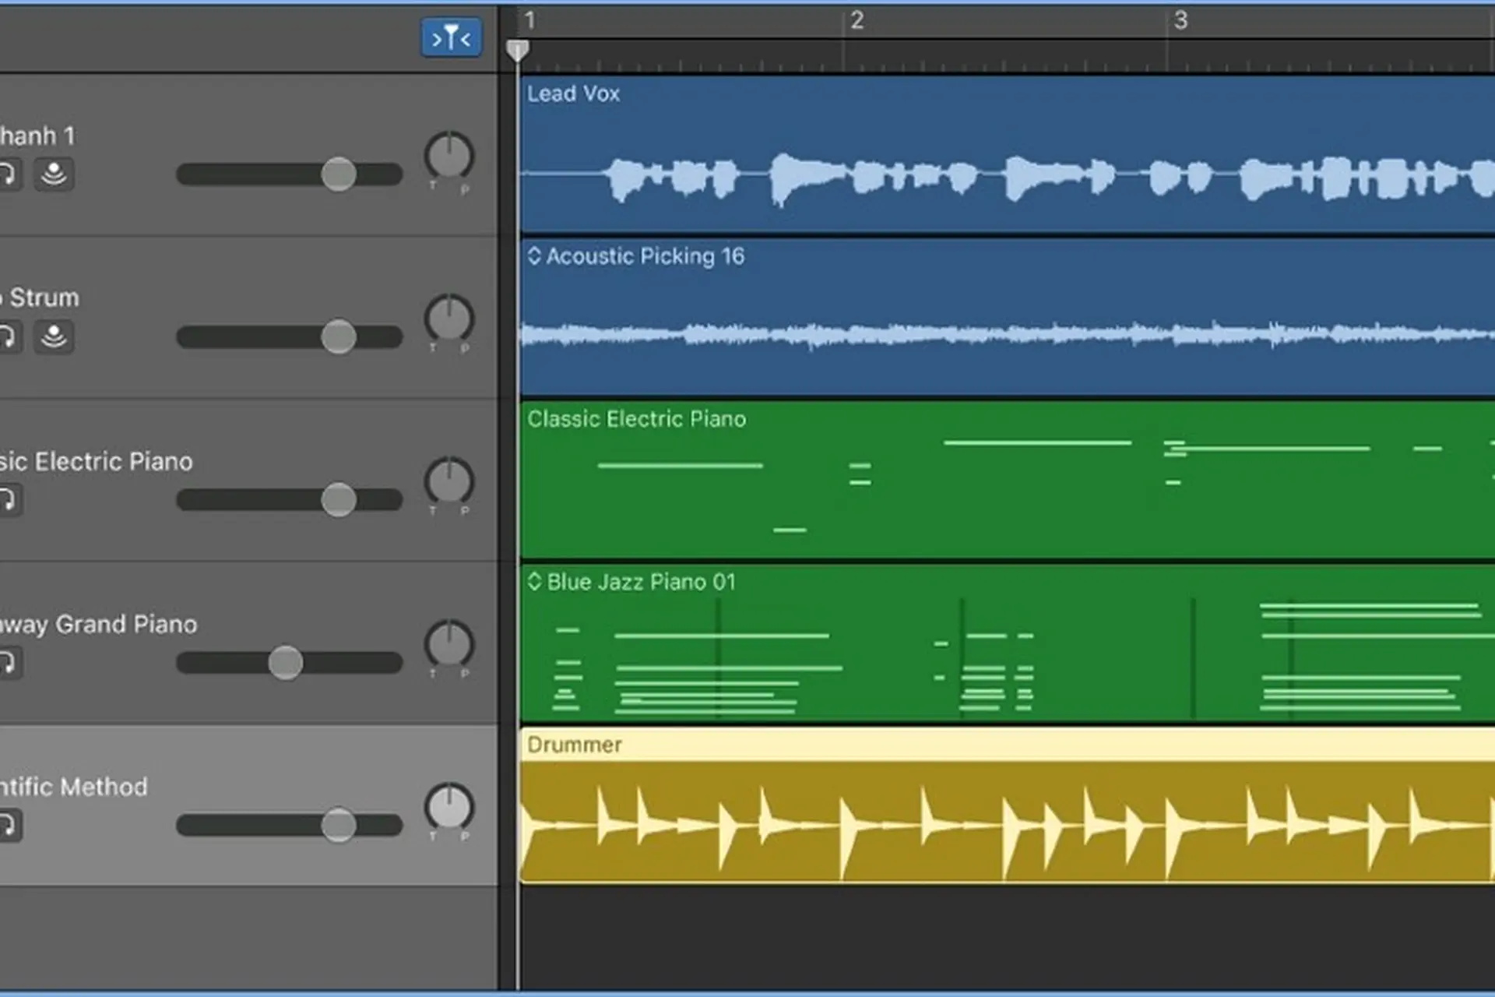Click pan knob on Grand Piano track
Viewport: 1495px width, 997px height.
449,644
